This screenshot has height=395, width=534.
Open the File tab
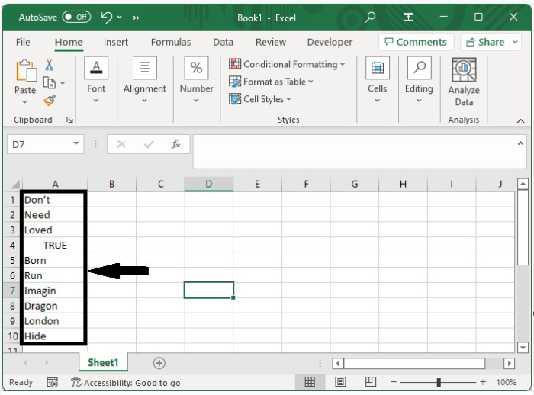(x=23, y=42)
